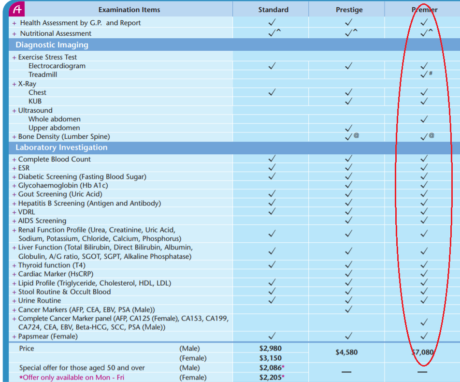Select "Health Assessment by G.P. and Report" row label

tap(80, 23)
